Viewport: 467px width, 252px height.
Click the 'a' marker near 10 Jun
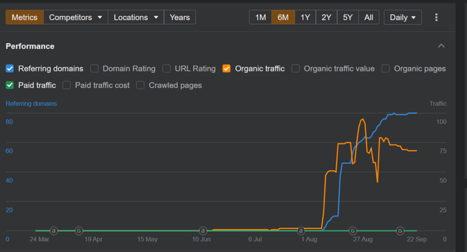[203, 231]
